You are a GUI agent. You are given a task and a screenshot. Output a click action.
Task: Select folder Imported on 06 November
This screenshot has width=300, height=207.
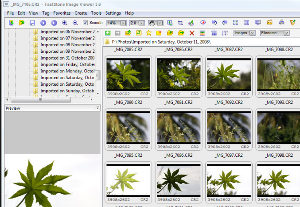(64, 32)
